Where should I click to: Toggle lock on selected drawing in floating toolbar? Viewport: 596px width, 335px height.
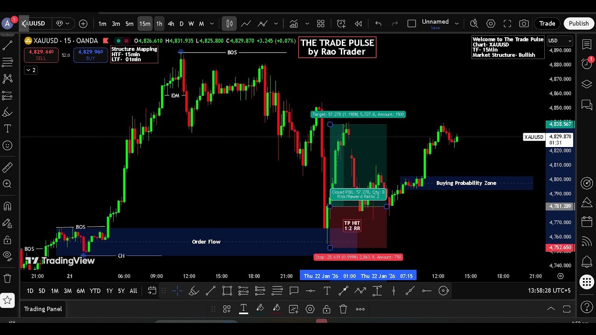326,309
